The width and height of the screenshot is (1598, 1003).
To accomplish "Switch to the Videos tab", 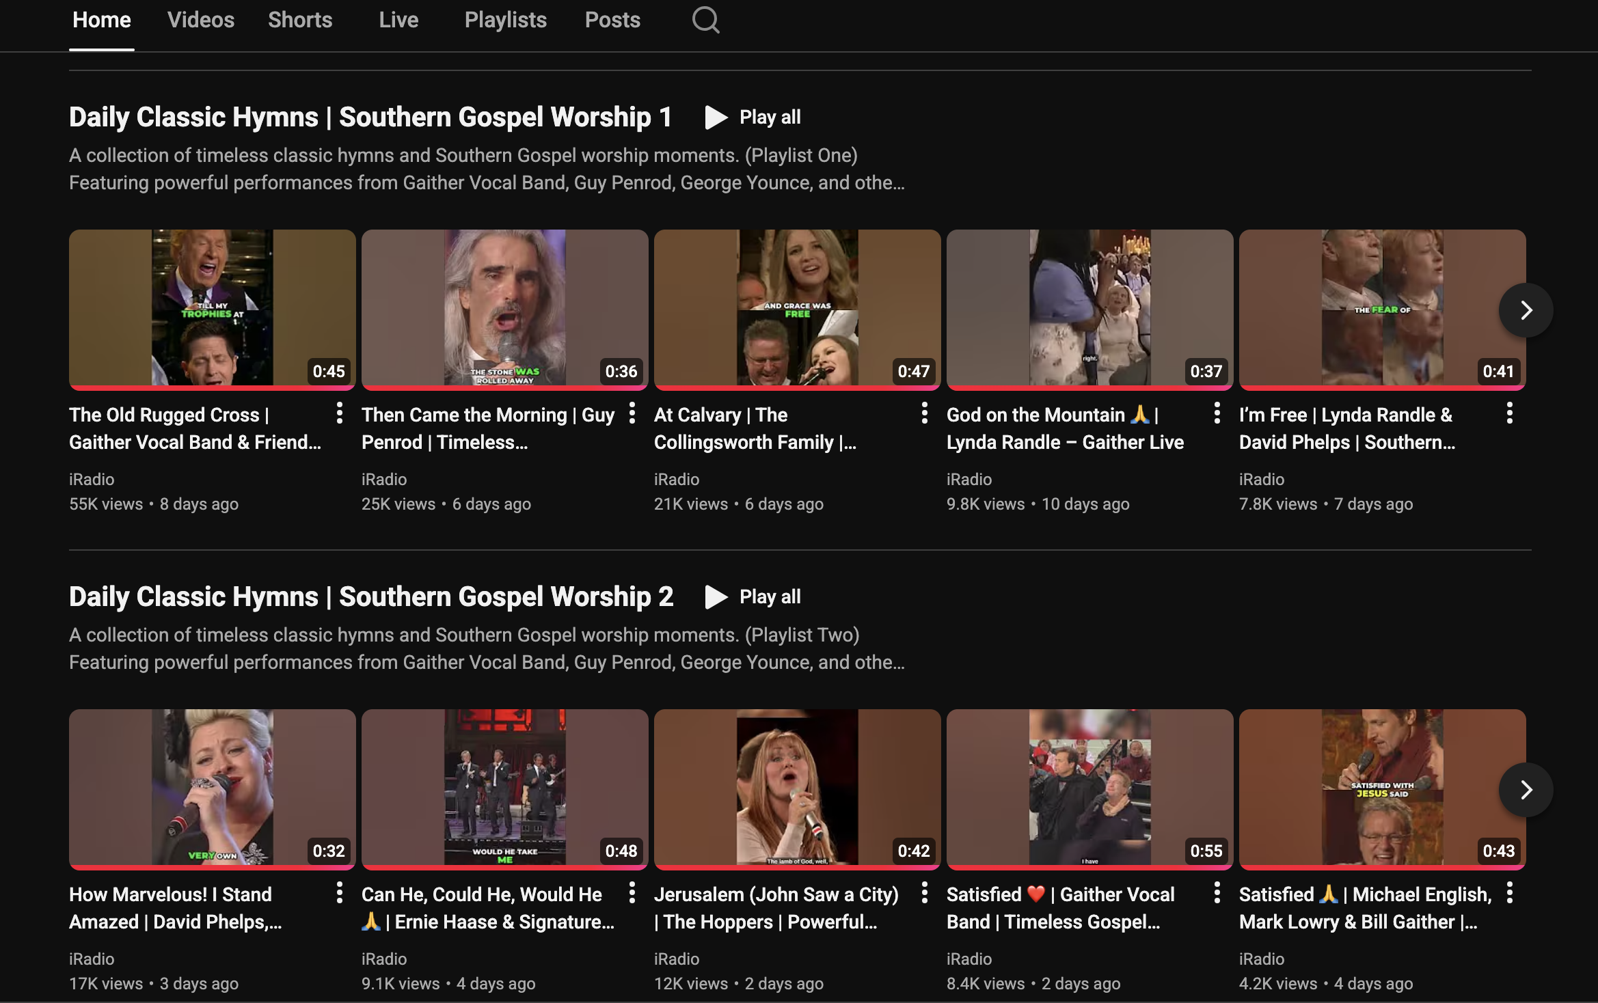I will tap(201, 20).
